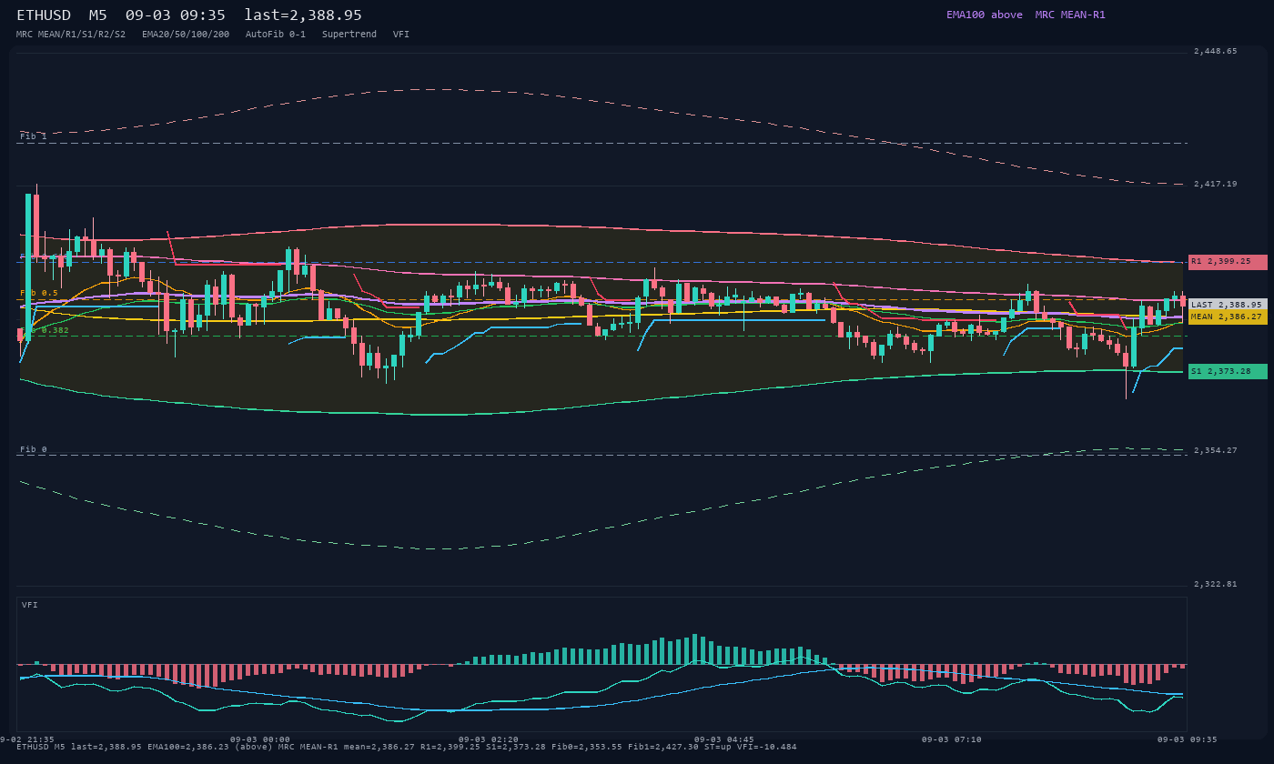The height and width of the screenshot is (764, 1274).
Task: Click the bottom summary status line
Action: pos(407,747)
